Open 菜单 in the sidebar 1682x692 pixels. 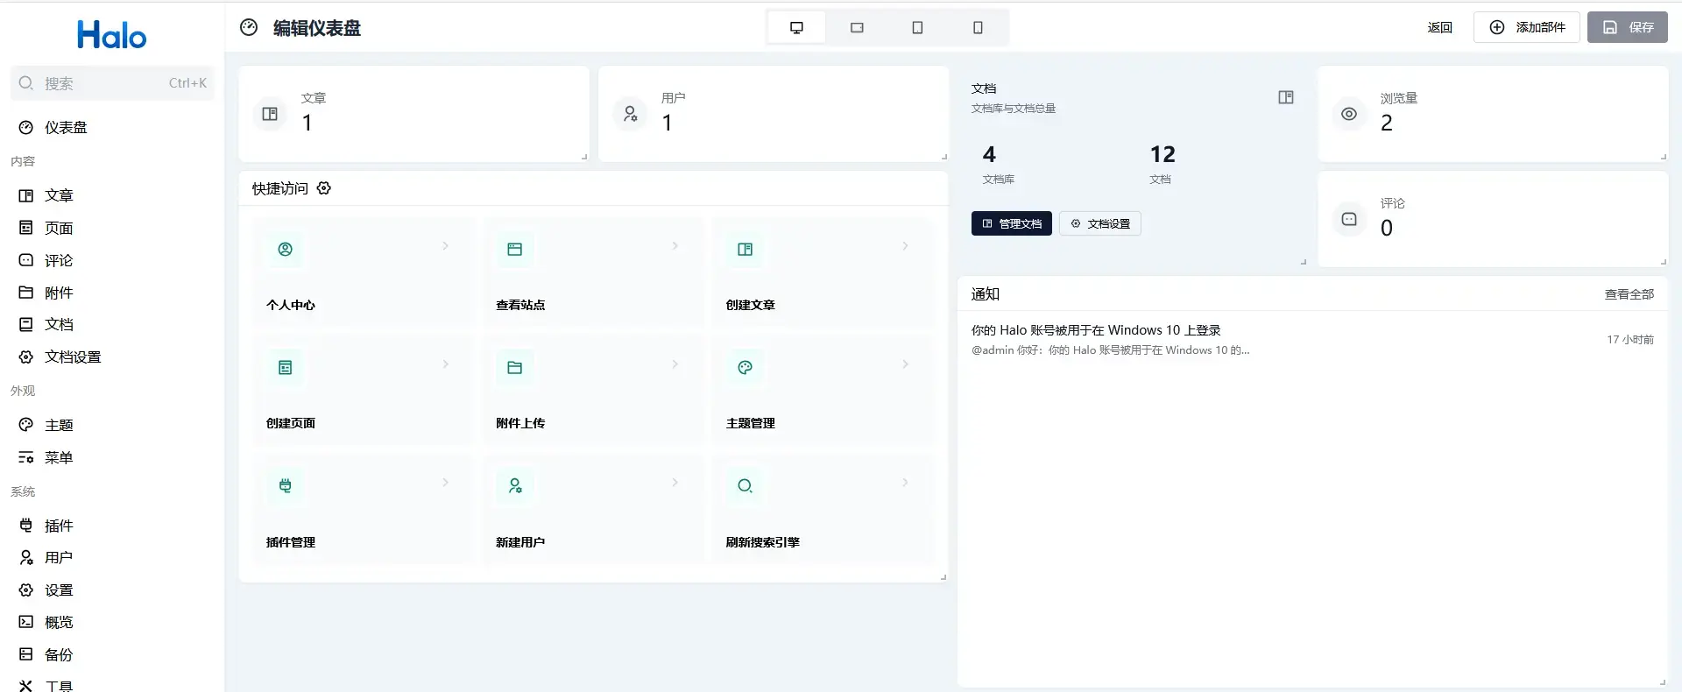[x=112, y=457]
